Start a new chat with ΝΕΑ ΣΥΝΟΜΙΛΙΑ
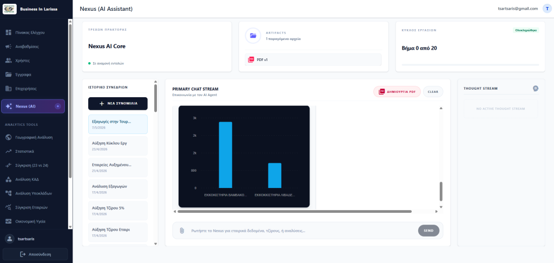The width and height of the screenshot is (554, 263). 118,104
